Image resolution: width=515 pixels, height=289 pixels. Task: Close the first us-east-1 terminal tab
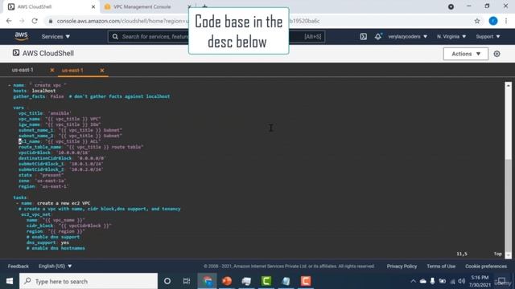(x=51, y=70)
